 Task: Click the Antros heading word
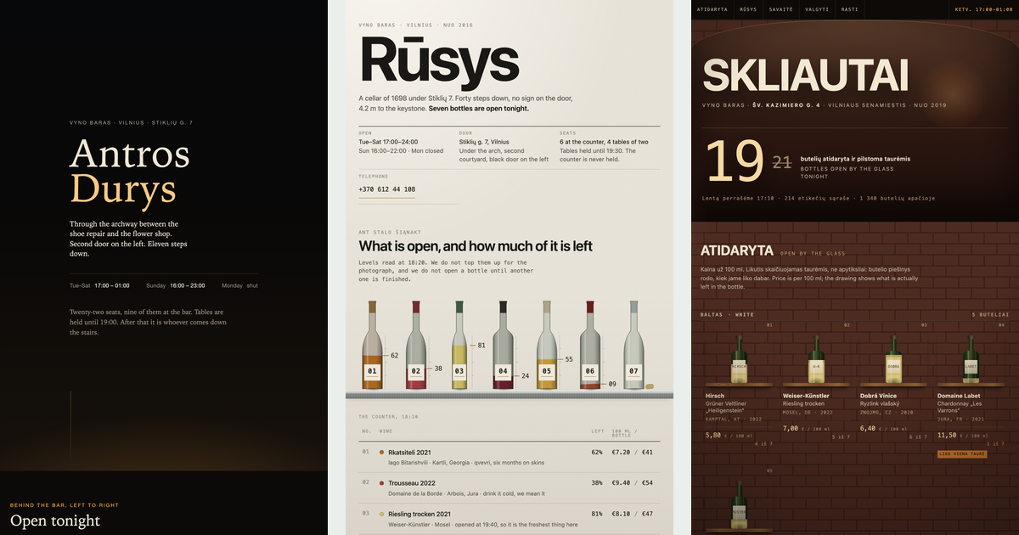[x=129, y=154]
